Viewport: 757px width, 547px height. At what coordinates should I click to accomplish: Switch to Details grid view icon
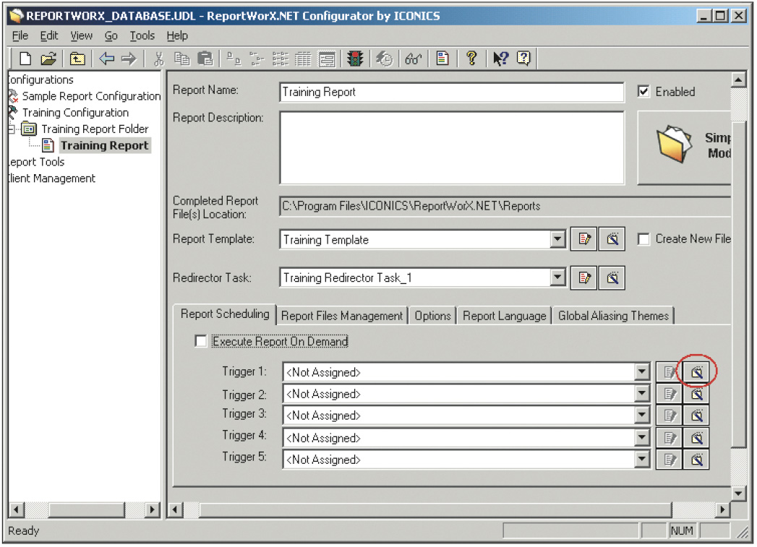pyautogui.click(x=303, y=59)
